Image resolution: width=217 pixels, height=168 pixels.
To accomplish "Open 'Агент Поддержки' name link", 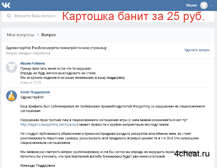I will (x=35, y=92).
